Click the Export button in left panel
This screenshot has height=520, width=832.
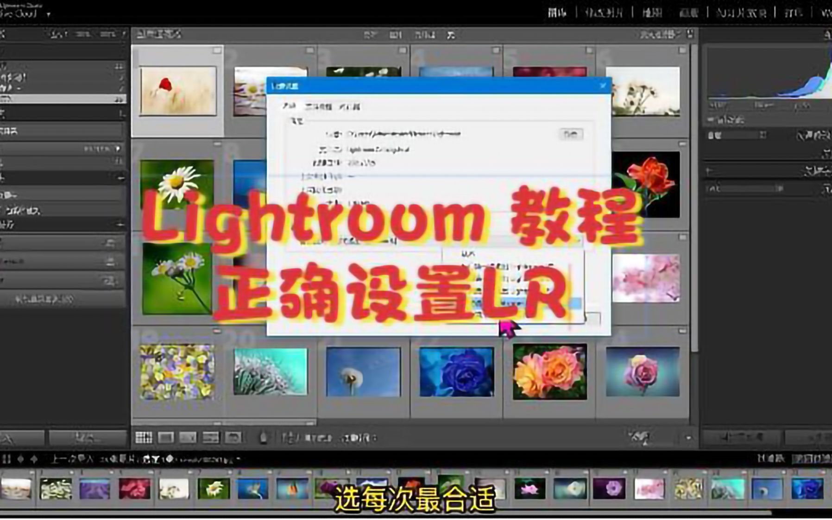(88, 438)
